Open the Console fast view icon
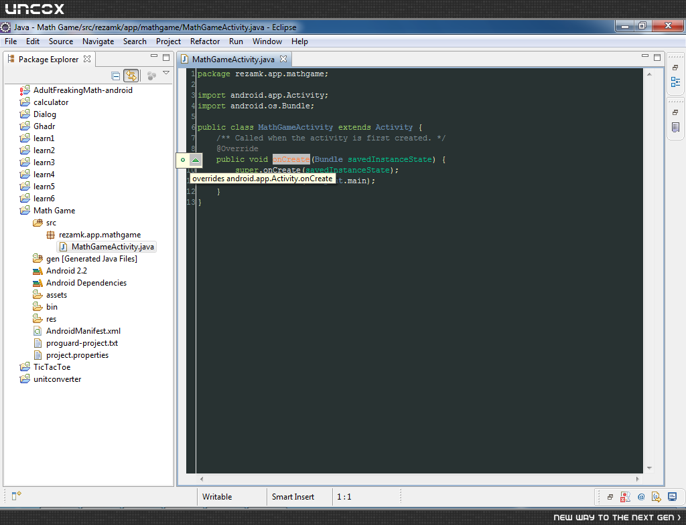686x525 pixels. tap(672, 497)
